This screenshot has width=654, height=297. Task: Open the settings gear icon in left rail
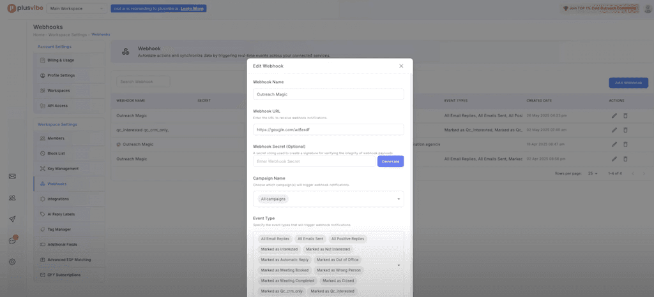tap(12, 262)
